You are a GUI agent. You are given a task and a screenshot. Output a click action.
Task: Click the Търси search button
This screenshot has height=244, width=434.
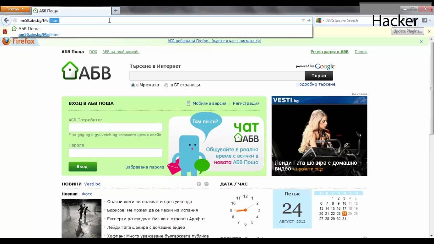[x=319, y=76]
